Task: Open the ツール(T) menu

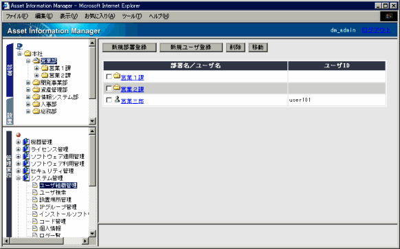Action: coord(132,16)
